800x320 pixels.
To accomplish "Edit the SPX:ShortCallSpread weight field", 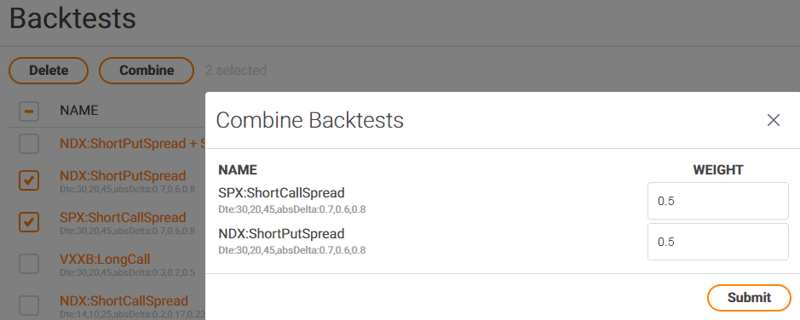I will [x=718, y=201].
